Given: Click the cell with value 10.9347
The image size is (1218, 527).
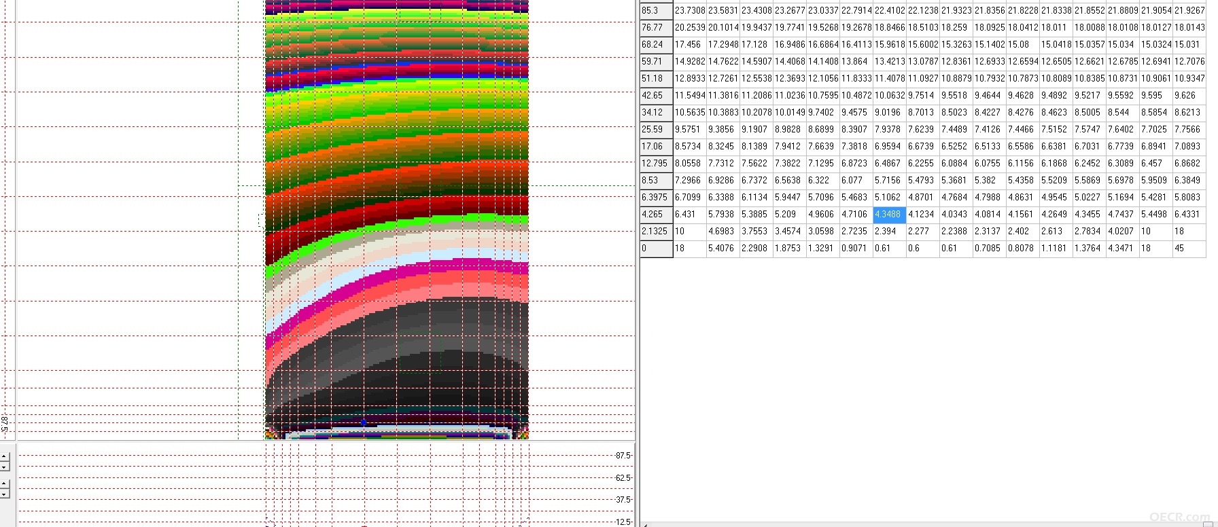Looking at the screenshot, I should (x=1189, y=79).
